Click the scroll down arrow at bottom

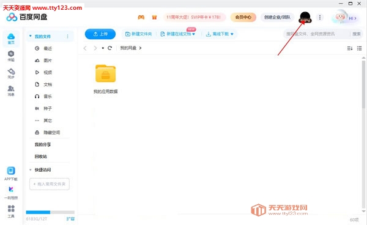click(363, 211)
